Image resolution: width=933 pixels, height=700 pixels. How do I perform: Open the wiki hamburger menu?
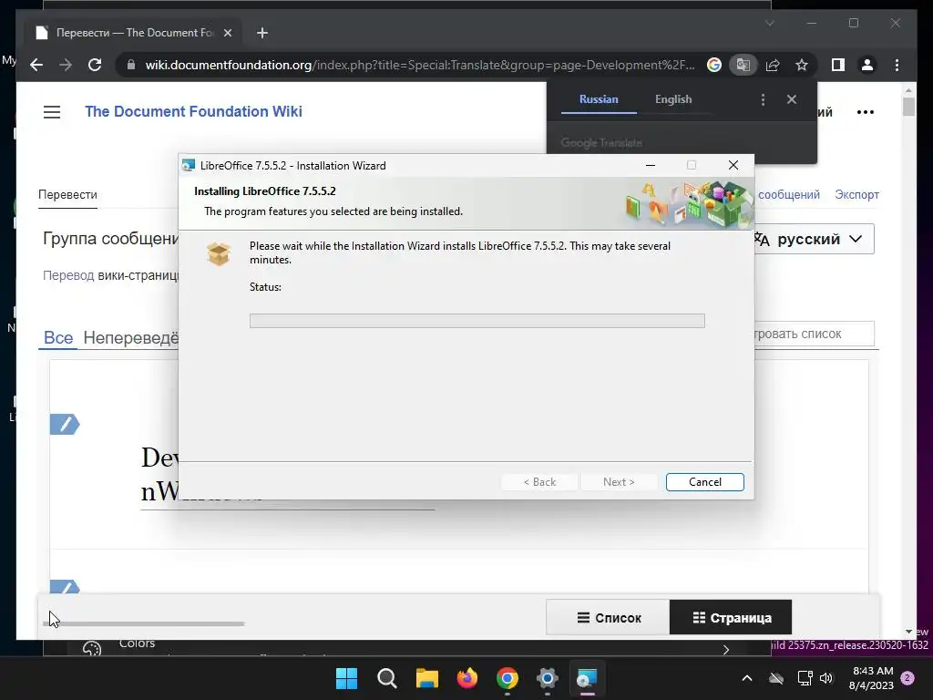coord(52,112)
